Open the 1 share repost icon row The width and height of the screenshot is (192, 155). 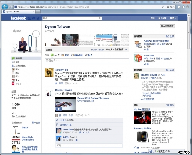coord(64,125)
